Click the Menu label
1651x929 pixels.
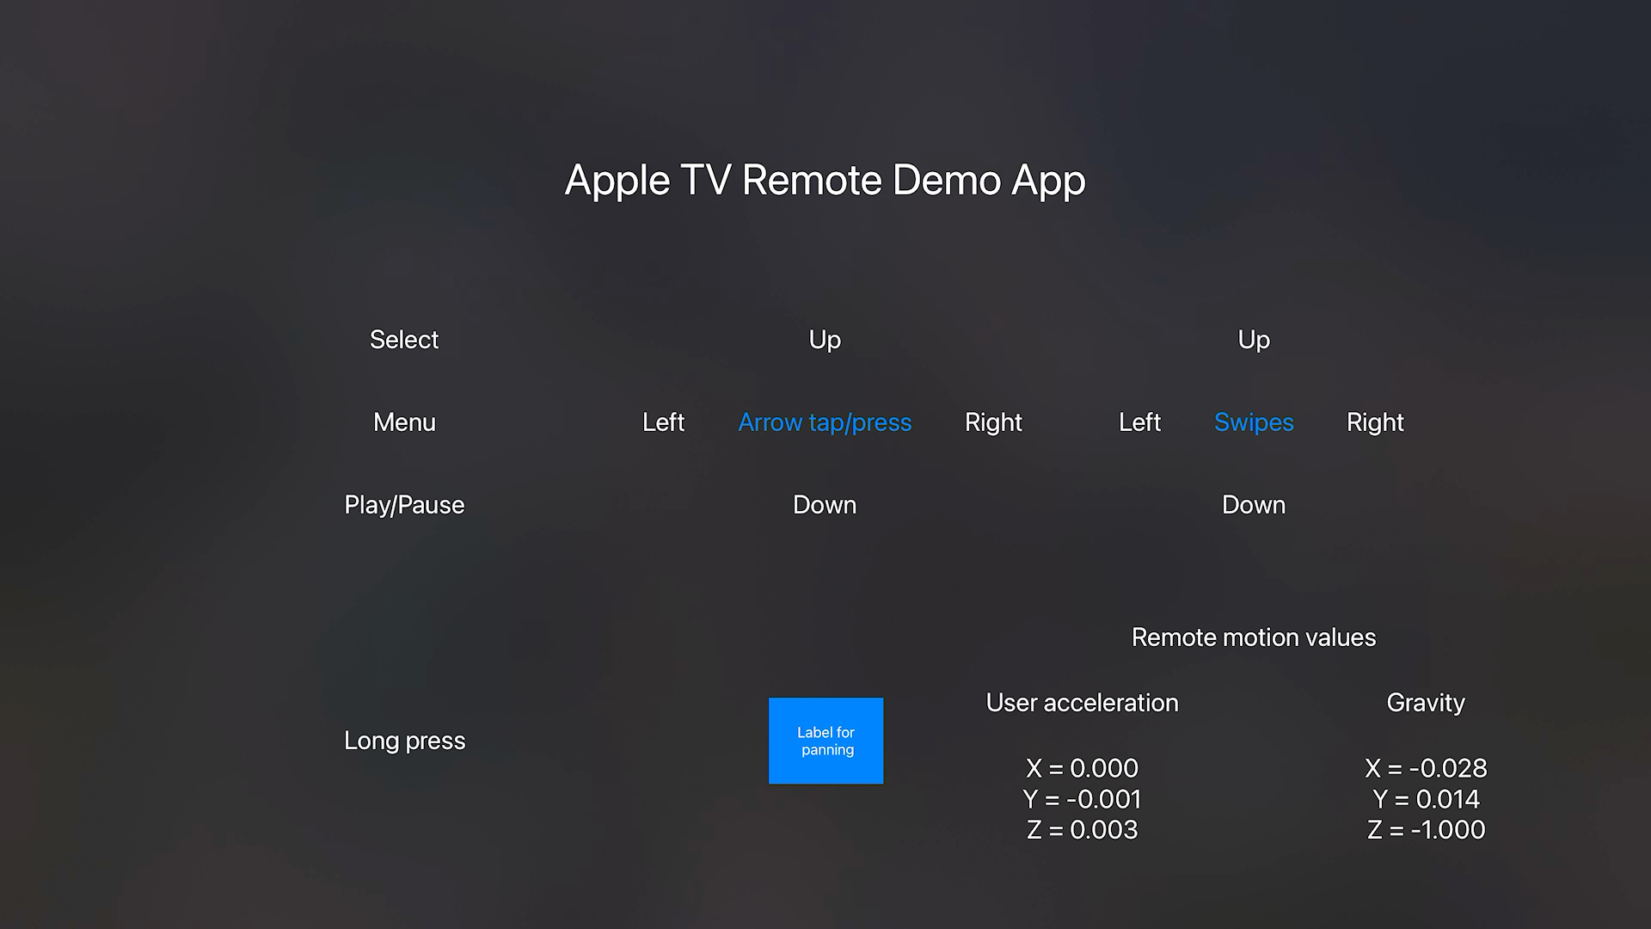[x=404, y=422]
